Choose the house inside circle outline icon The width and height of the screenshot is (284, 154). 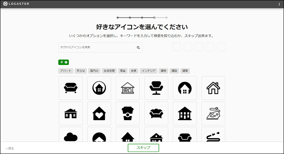99,88
